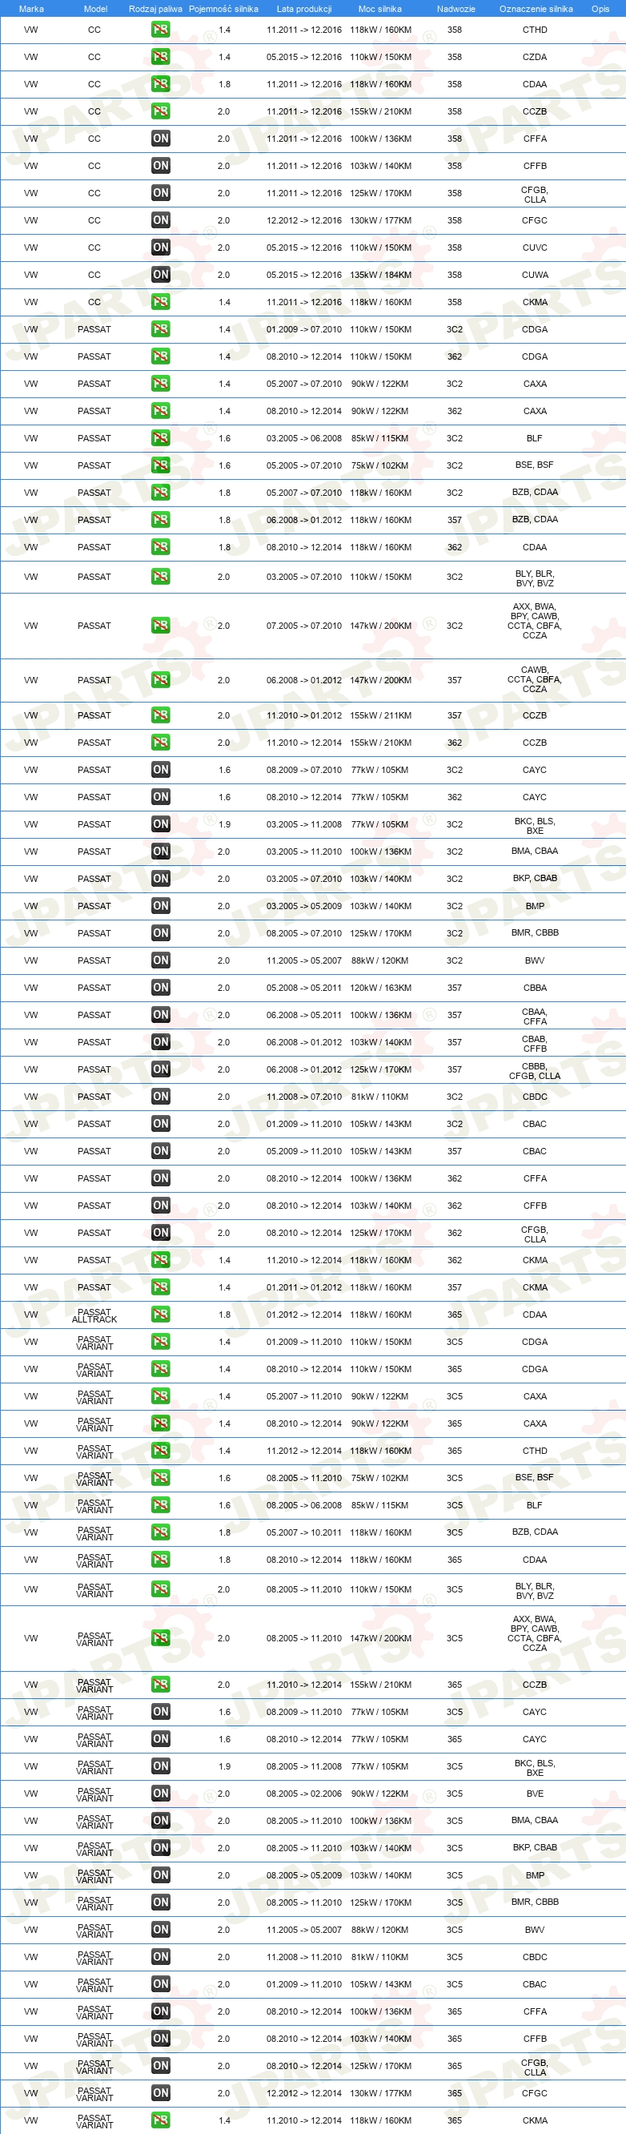
Task: Click the CBBB, CFGB, CLLA engine codes cell
Action: [x=535, y=1070]
